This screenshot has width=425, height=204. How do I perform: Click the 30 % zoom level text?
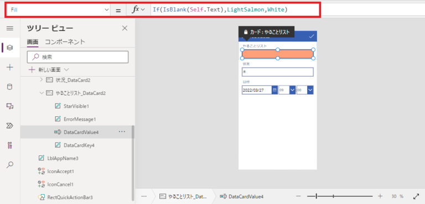[x=397, y=196]
